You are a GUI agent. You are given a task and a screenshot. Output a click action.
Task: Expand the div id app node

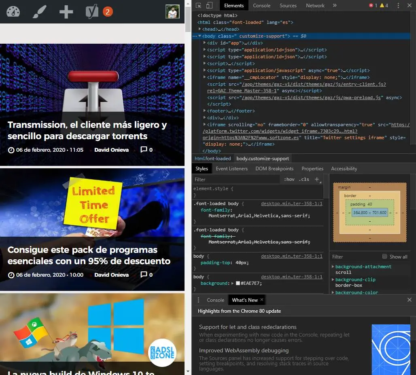204,43
